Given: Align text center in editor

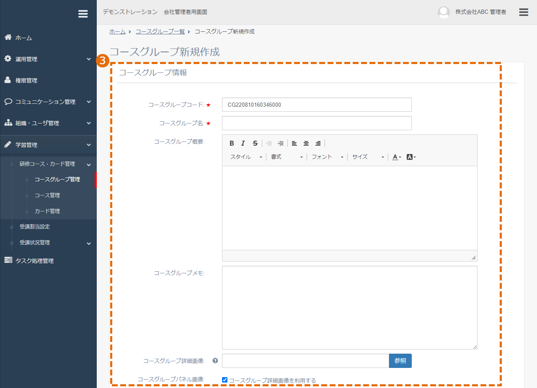Looking at the screenshot, I should 306,143.
